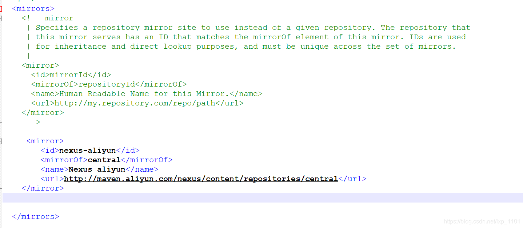Click the closing </id> tag after 'nexus-aliyun'

pos(128,150)
